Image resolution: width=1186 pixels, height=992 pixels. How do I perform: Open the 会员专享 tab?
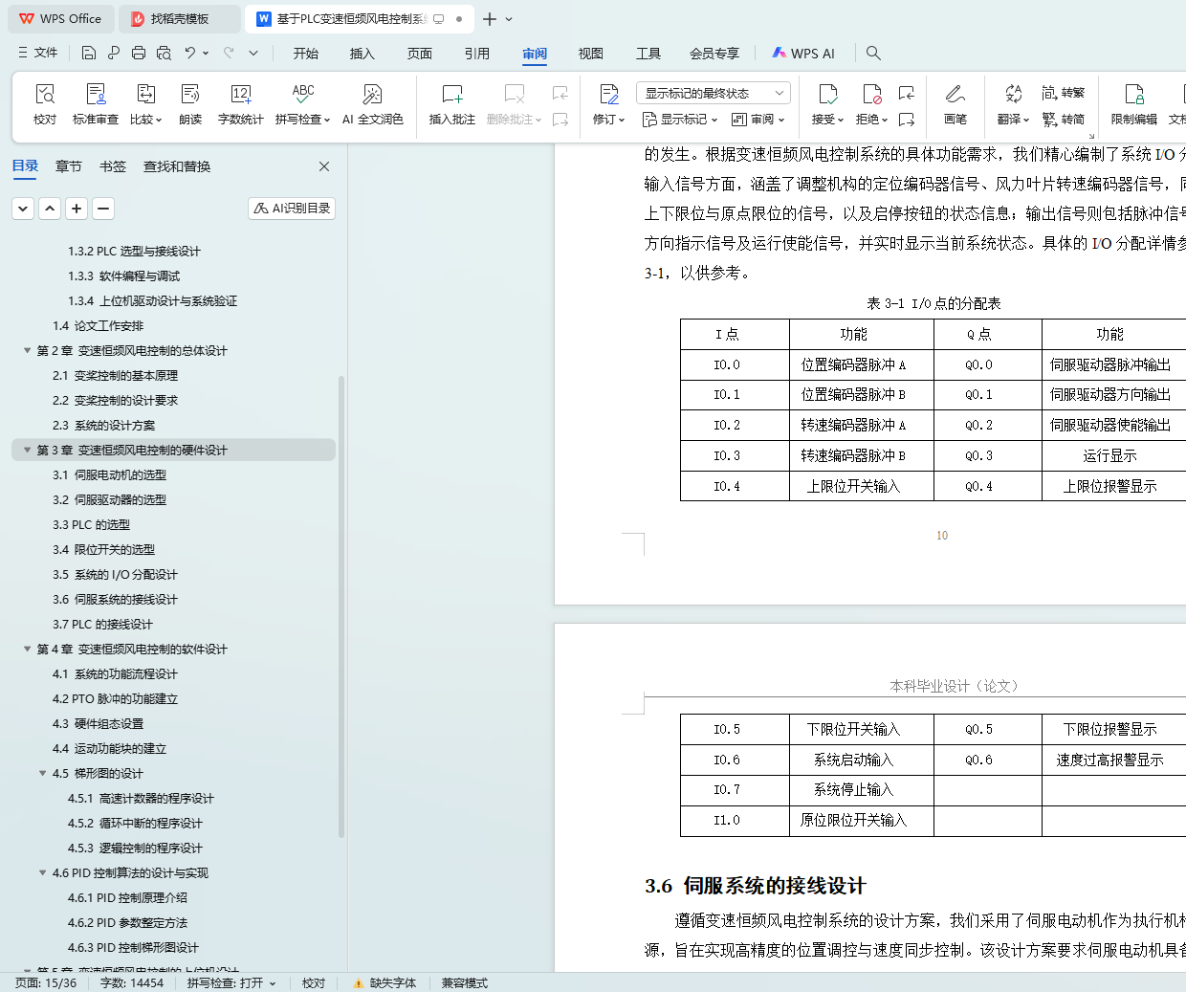(714, 54)
